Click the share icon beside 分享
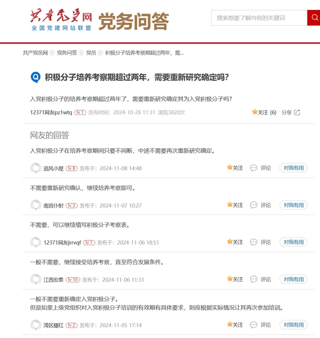320x338 pixels. click(297, 113)
